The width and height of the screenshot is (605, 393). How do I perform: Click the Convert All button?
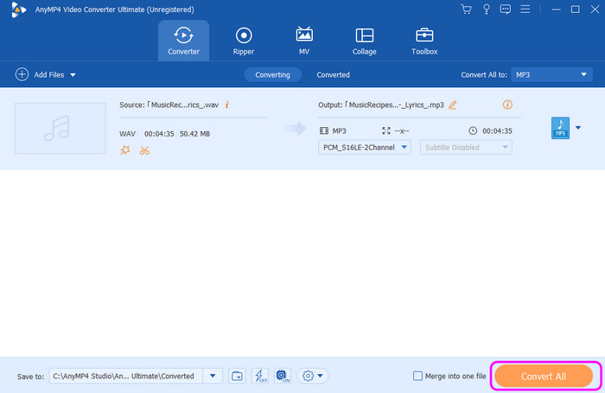tap(544, 376)
